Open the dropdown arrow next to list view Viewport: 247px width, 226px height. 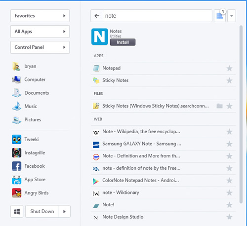tap(232, 16)
